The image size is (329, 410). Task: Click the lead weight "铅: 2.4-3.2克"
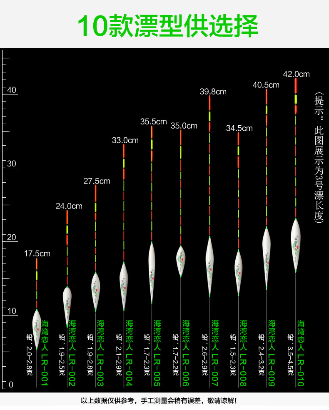click(x=261, y=355)
